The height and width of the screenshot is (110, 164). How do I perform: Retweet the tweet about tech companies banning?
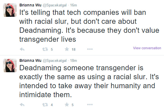coord(45,49)
